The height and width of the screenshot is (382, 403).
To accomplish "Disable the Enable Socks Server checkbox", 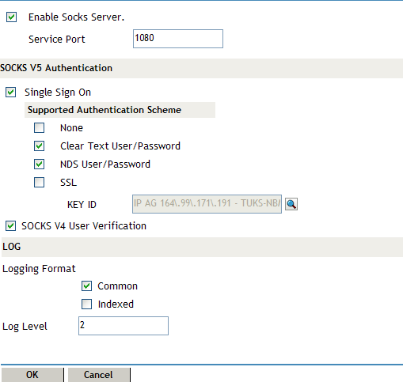I will 11,17.
